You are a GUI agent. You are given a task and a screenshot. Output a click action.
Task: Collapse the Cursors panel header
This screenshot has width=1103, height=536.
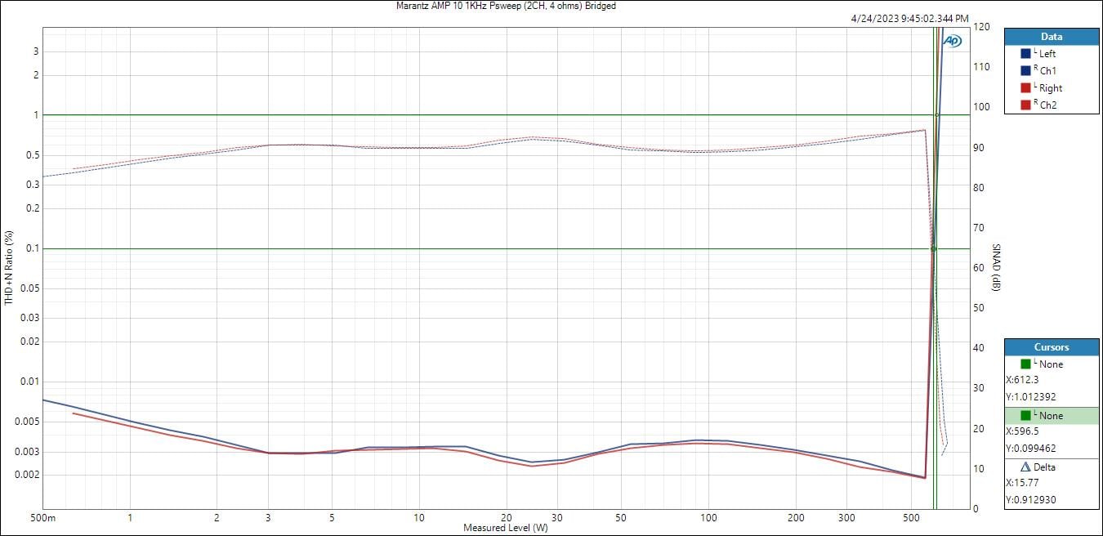pos(1052,347)
